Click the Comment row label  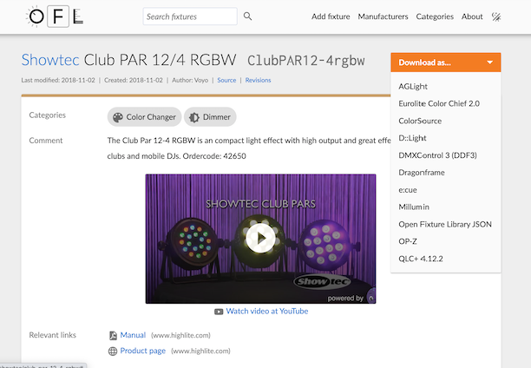pyautogui.click(x=46, y=141)
